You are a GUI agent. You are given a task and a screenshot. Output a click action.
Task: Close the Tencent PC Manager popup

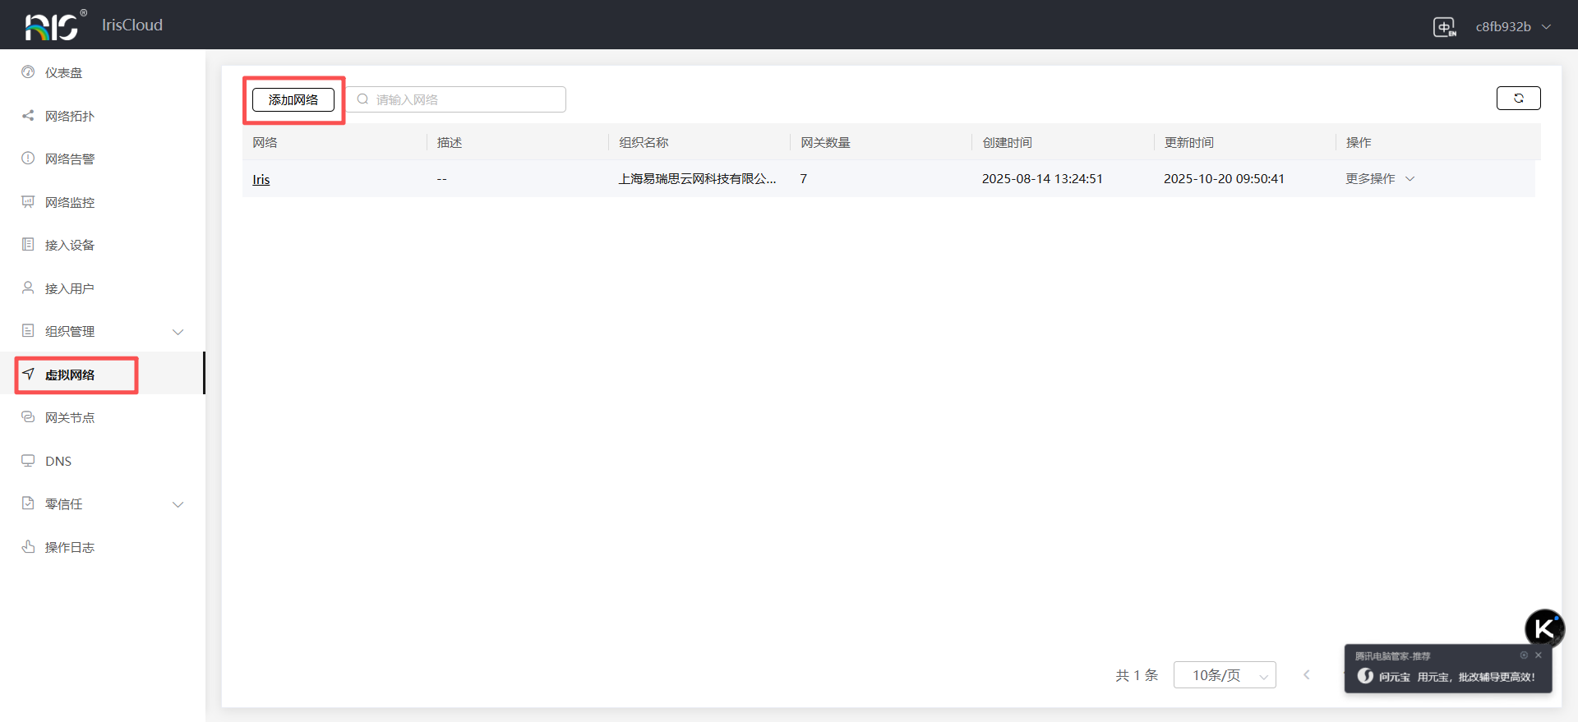pyautogui.click(x=1539, y=655)
